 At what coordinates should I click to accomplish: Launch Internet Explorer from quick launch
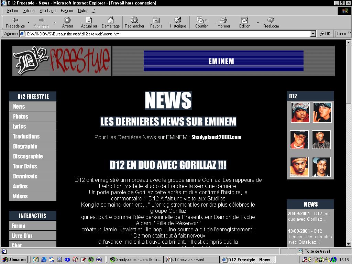[x=44, y=260]
